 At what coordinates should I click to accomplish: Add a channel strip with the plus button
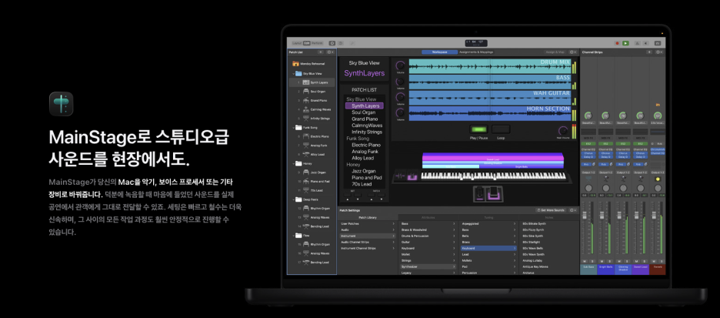(650, 52)
